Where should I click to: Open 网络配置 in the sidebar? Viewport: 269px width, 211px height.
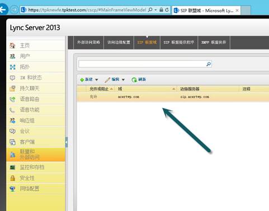click(x=35, y=189)
